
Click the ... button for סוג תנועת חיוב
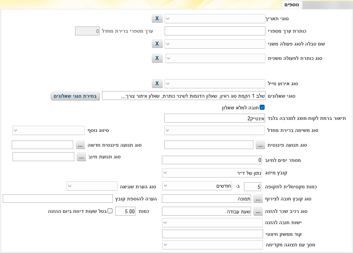(81, 157)
